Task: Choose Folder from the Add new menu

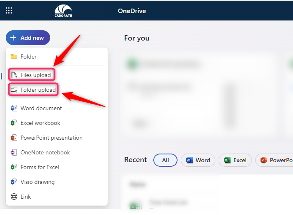Action: point(57,57)
